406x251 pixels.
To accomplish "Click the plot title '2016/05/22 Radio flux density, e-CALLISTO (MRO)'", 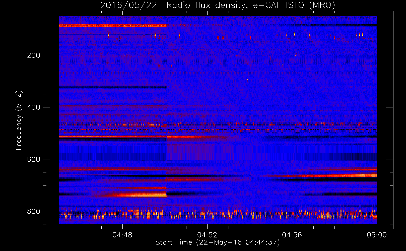I will 218,5.
